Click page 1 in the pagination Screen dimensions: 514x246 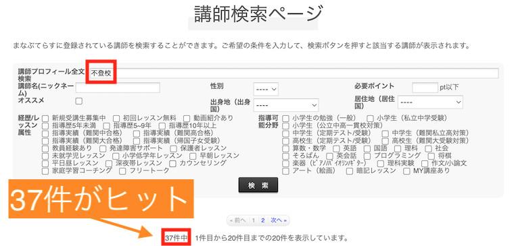coord(254,220)
